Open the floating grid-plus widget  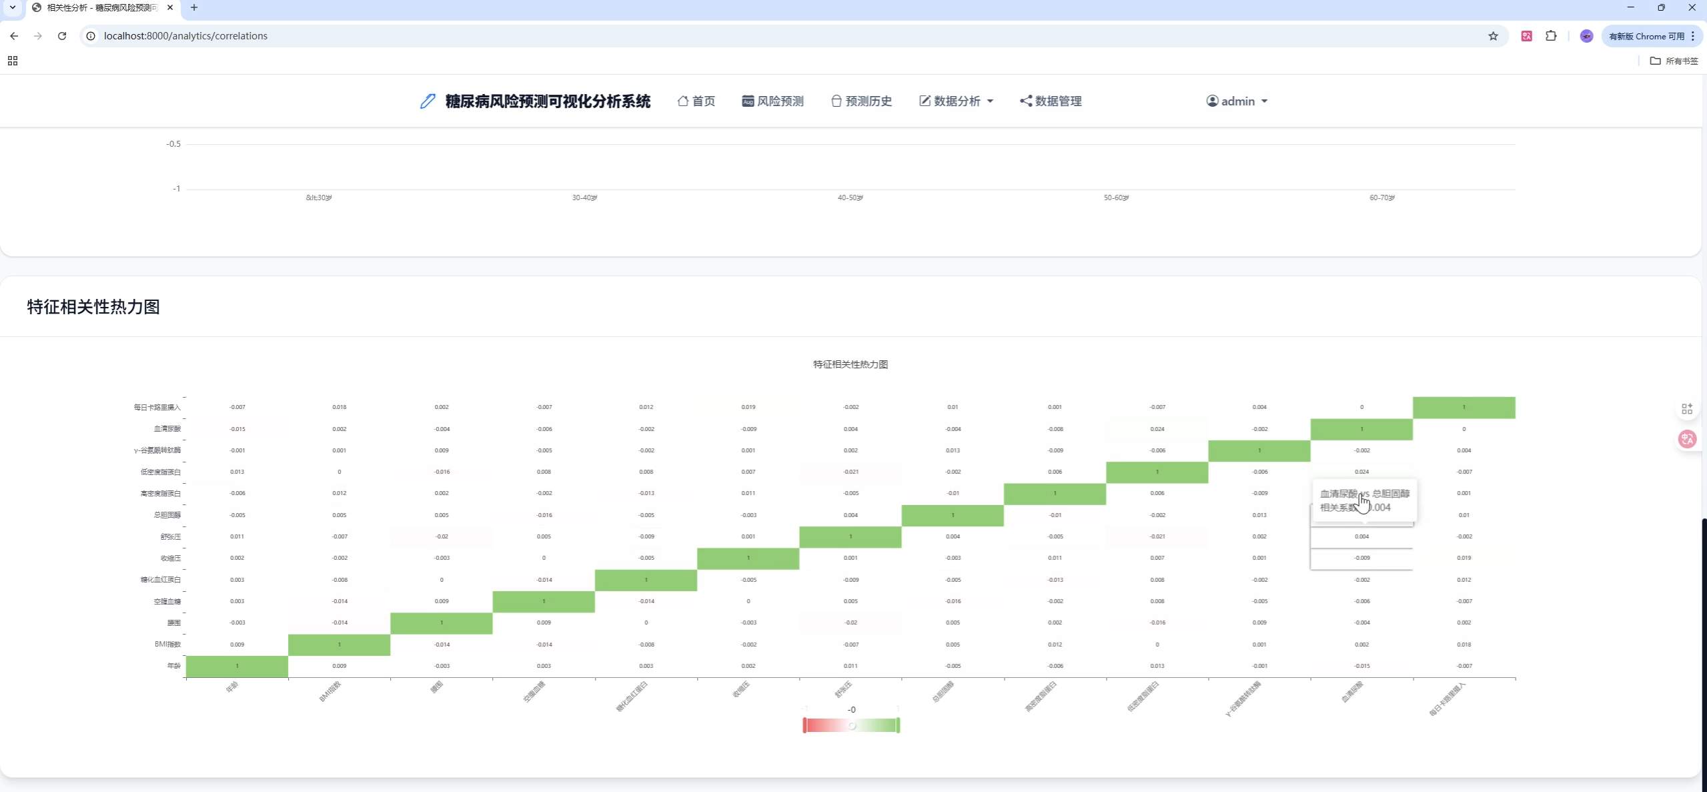point(1687,409)
